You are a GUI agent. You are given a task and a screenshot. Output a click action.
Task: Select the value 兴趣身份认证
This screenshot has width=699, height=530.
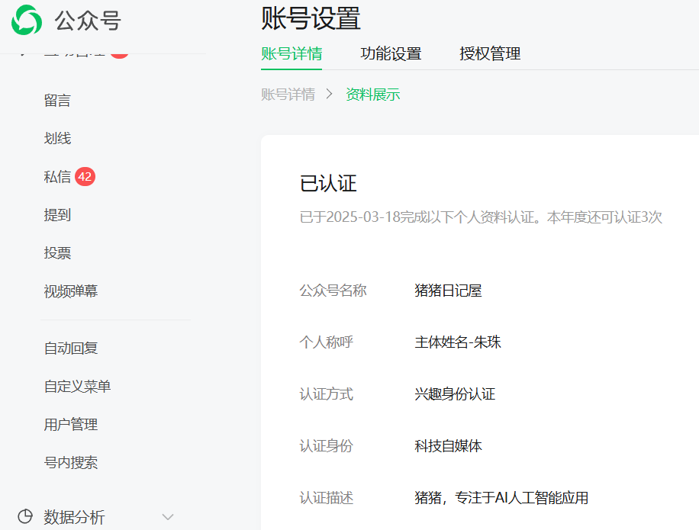pos(455,394)
